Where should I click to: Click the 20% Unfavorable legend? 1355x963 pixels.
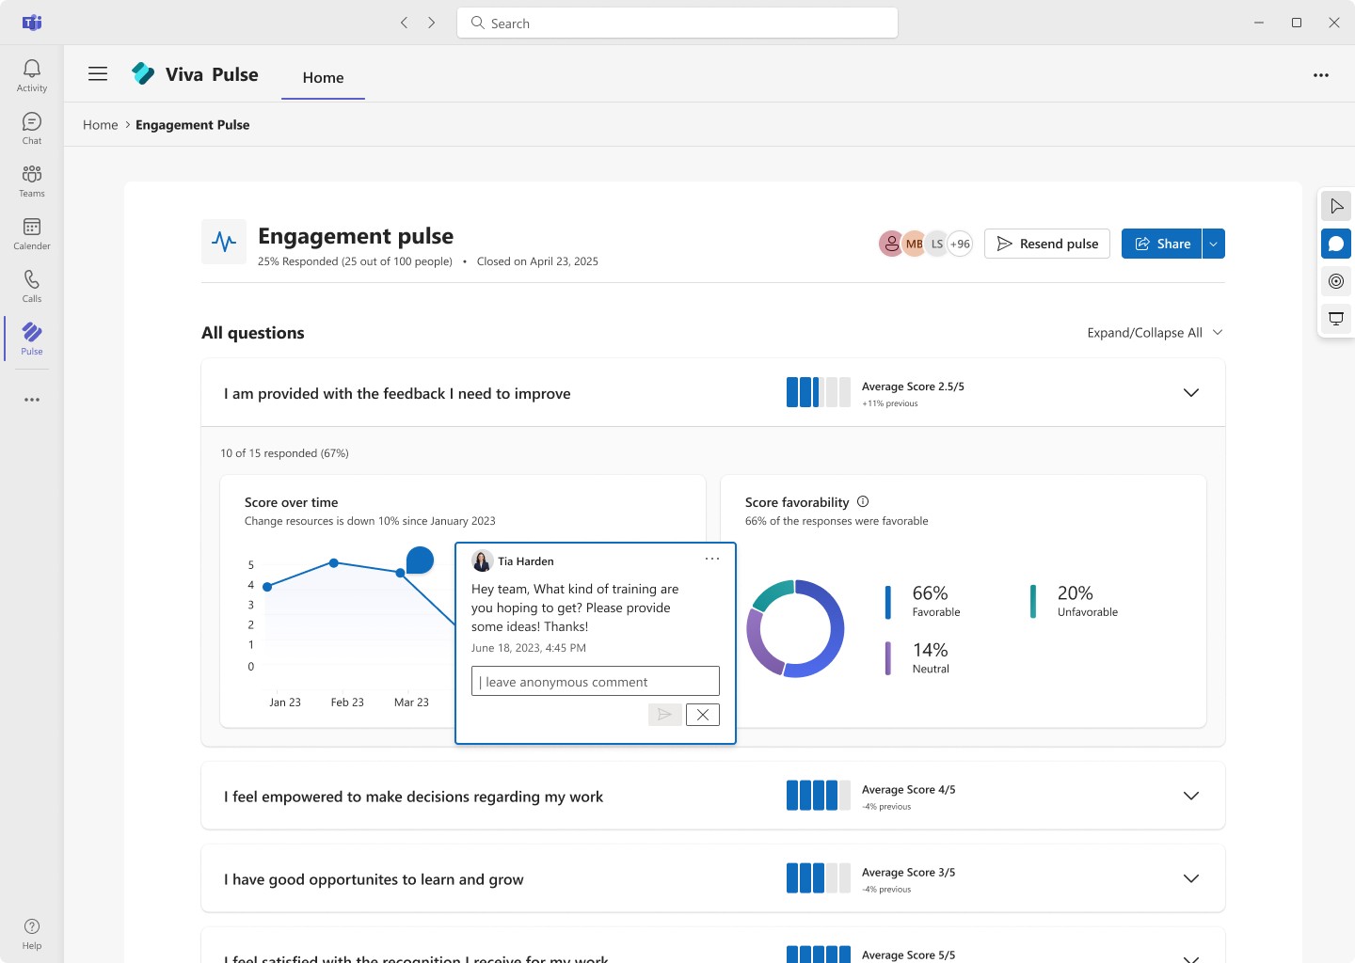point(1075,602)
